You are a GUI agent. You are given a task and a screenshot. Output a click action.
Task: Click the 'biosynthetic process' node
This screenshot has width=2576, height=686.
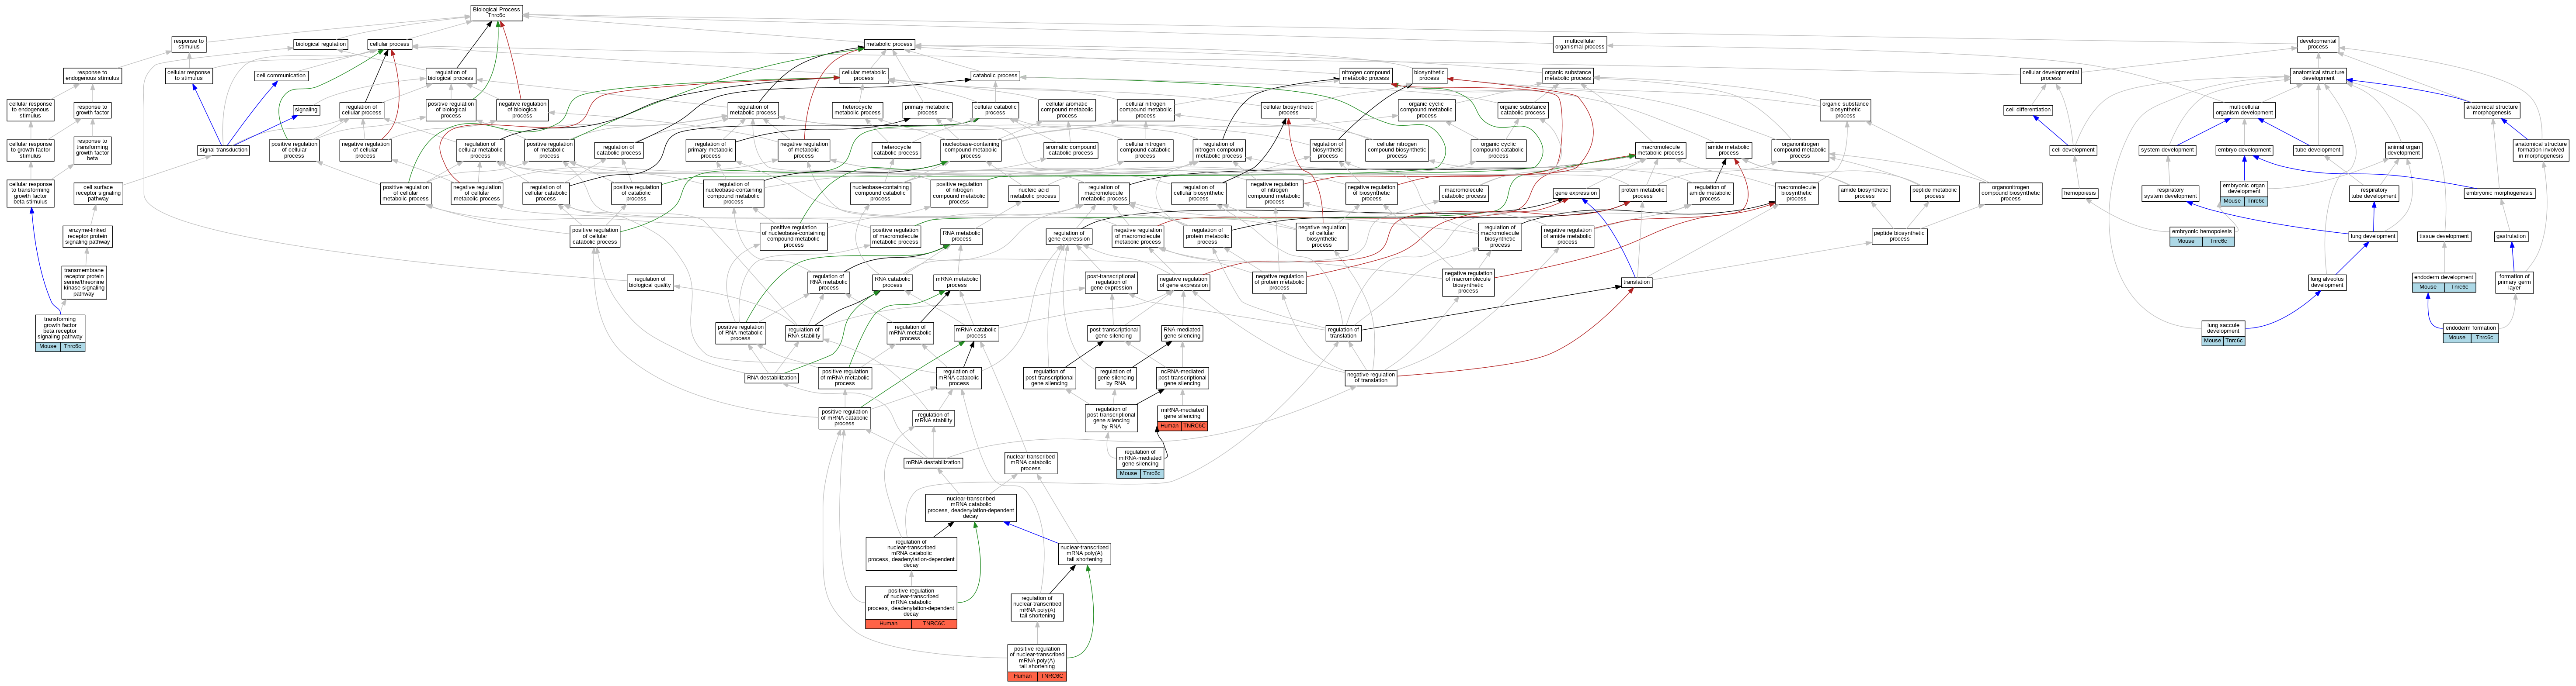point(1429,75)
